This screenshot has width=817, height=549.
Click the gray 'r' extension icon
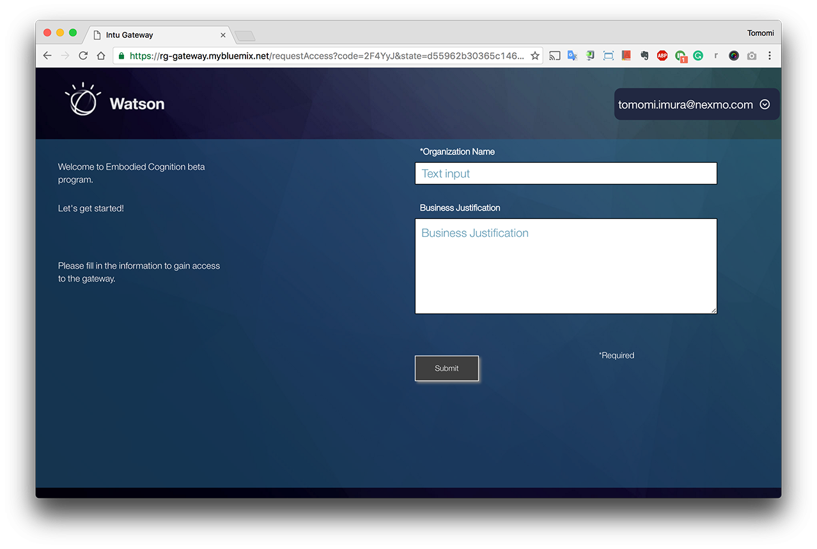coord(716,56)
